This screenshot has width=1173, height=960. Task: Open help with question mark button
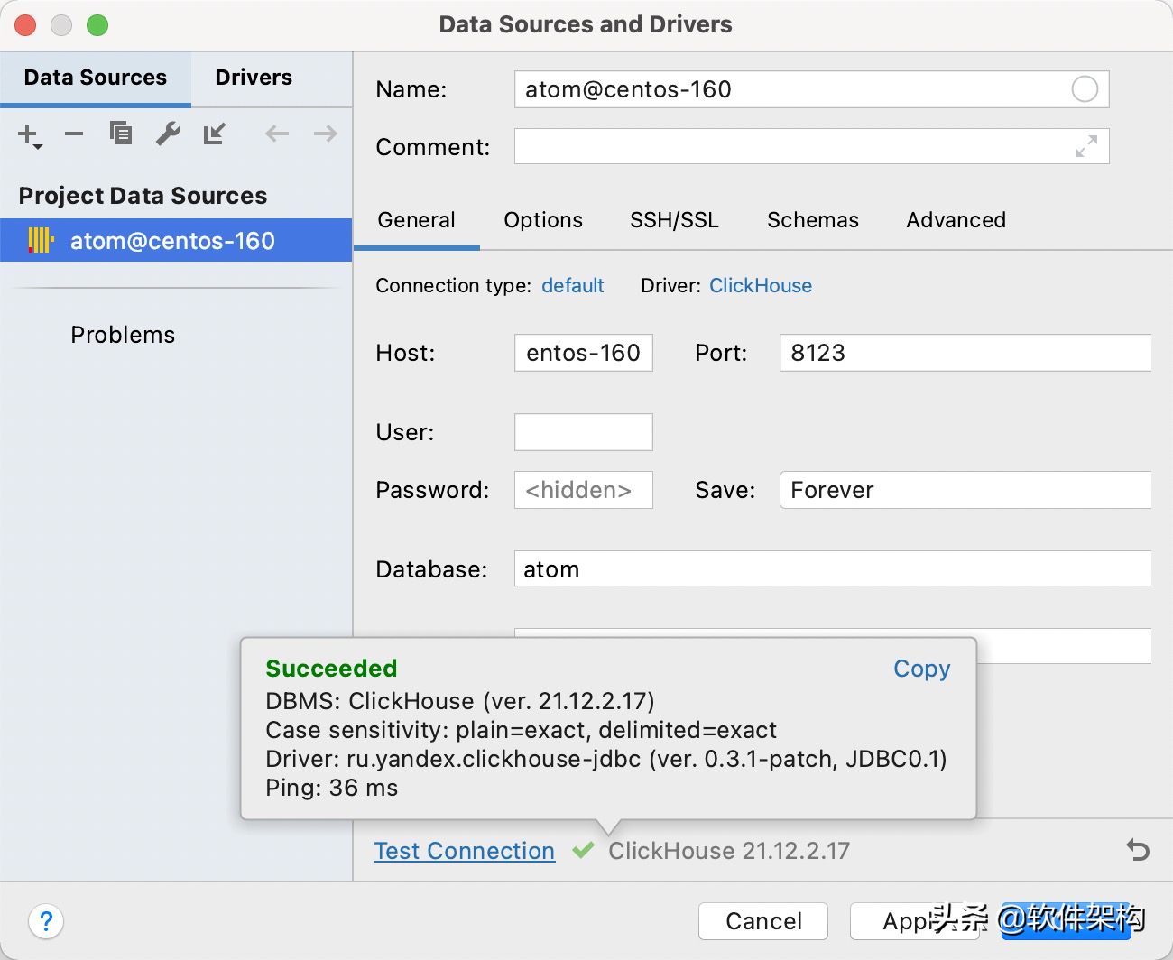46,921
